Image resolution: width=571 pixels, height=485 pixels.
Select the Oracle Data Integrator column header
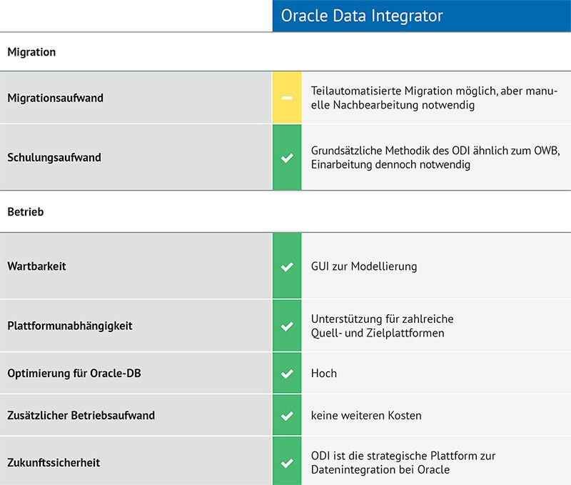point(362,16)
